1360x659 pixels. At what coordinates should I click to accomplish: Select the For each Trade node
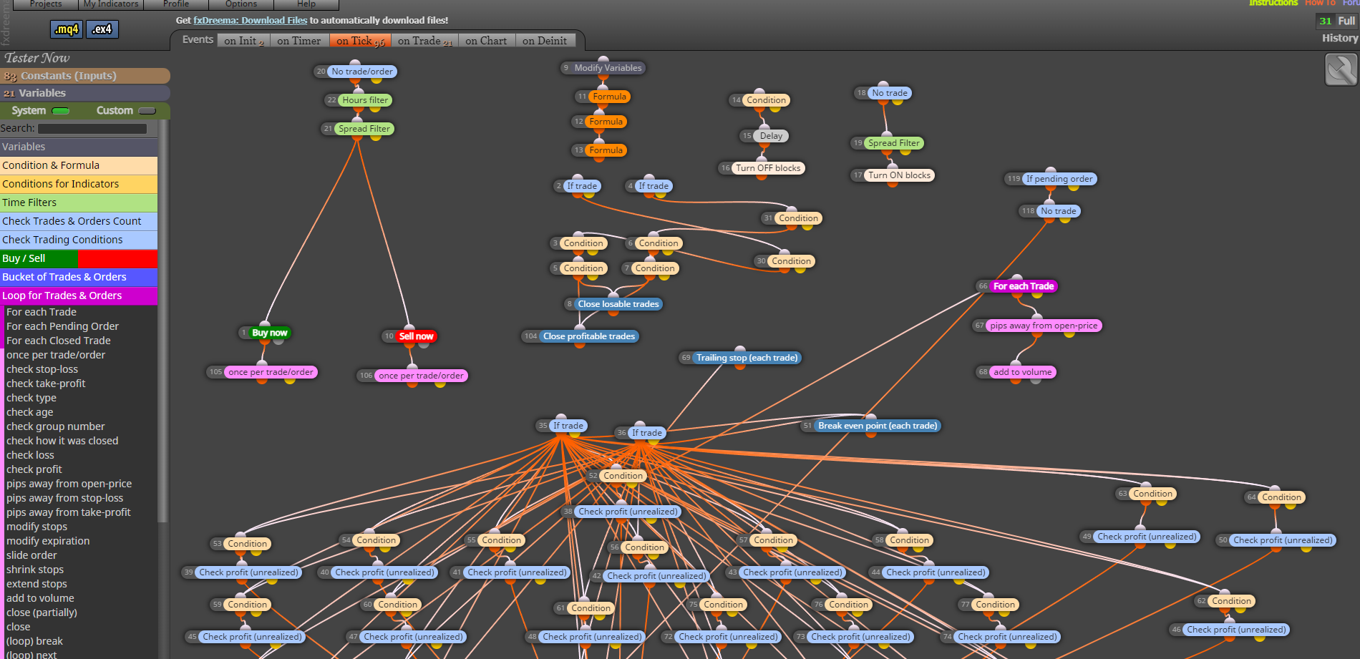pyautogui.click(x=1024, y=286)
